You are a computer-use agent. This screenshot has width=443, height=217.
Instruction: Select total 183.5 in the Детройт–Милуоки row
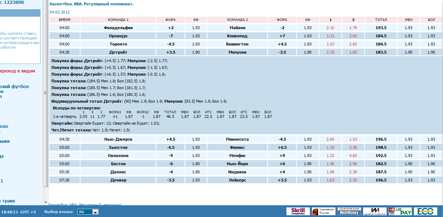pos(381,52)
